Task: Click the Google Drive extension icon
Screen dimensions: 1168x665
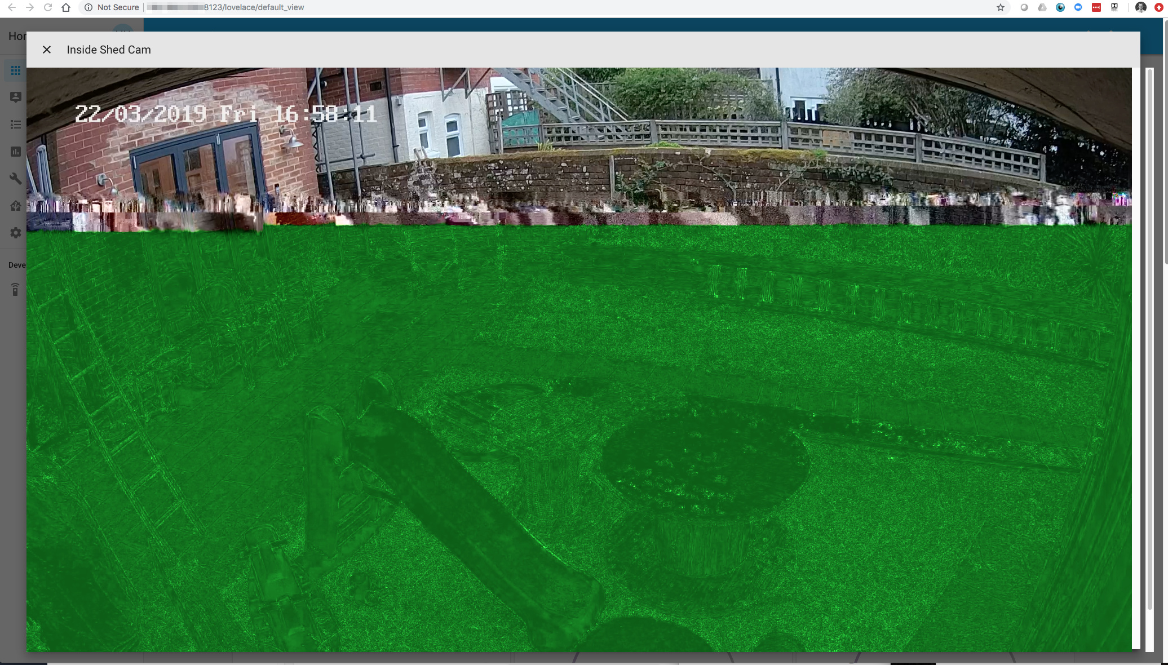Action: (1042, 7)
